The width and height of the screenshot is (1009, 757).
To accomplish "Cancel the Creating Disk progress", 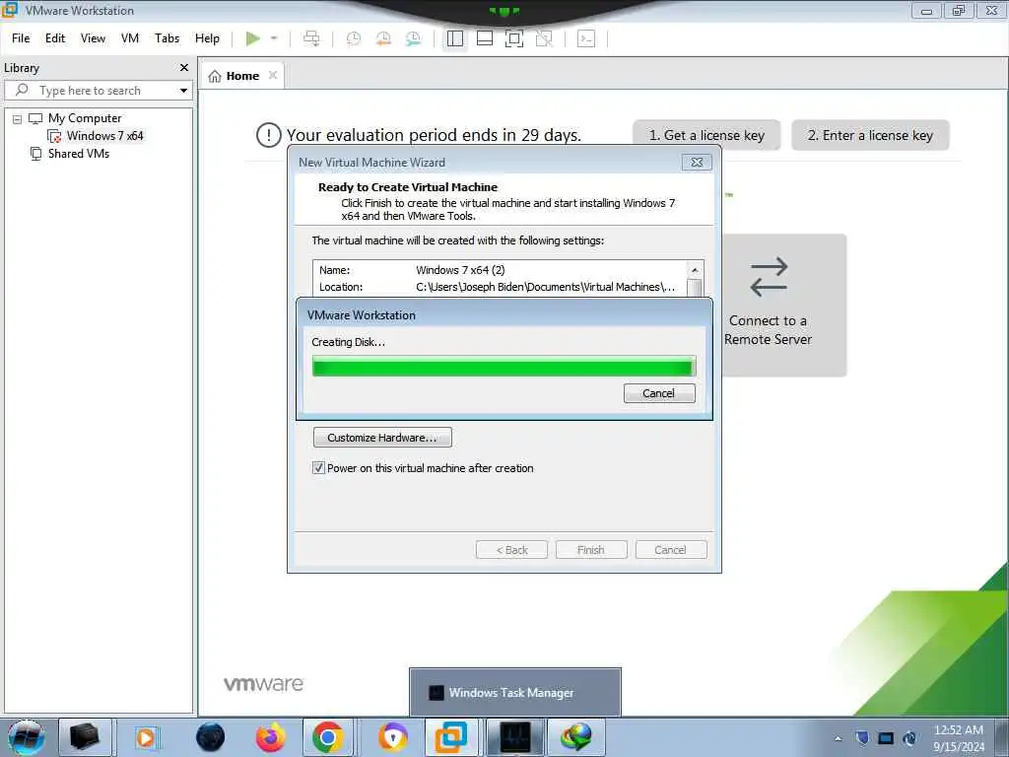I will (x=659, y=393).
